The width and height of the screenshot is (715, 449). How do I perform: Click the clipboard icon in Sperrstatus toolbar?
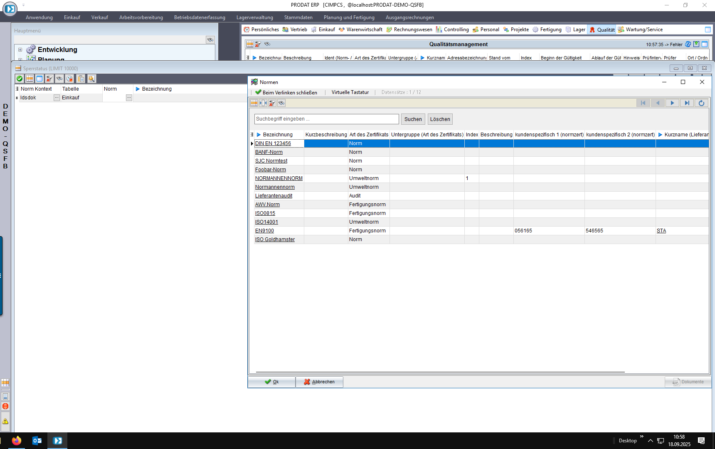(x=81, y=79)
